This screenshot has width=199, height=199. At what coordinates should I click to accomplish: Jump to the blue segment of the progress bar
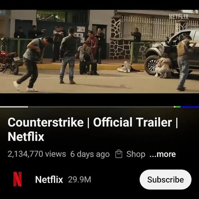pos(190,107)
